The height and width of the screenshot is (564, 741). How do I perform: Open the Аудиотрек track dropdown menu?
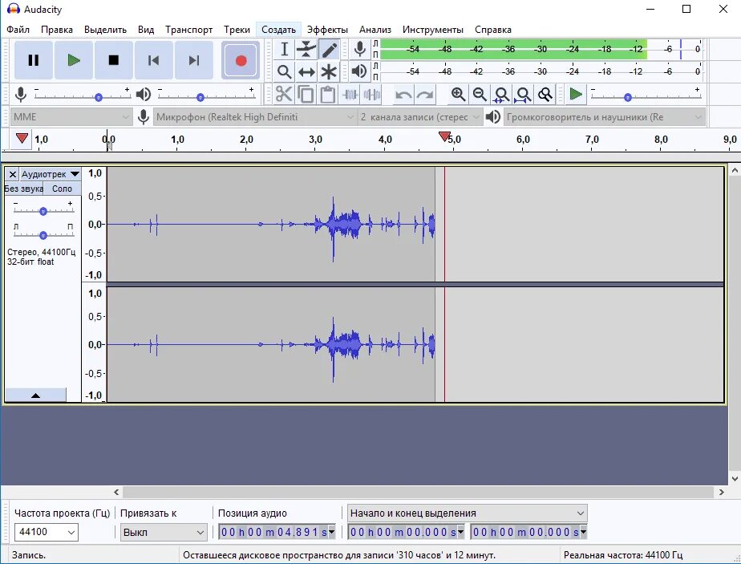(x=50, y=174)
